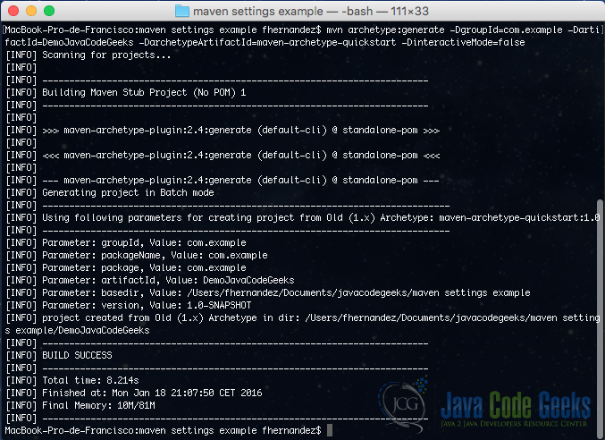Click the 'Parameter: packageName' line
The height and width of the screenshot is (440, 605).
click(137, 255)
